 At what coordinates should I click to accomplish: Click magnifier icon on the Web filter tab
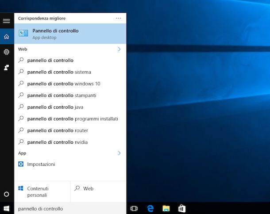coord(77,188)
